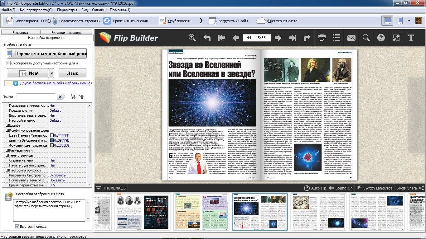The image size is (426, 239).
Task: Click the Social Share icon
Action: (x=421, y=188)
